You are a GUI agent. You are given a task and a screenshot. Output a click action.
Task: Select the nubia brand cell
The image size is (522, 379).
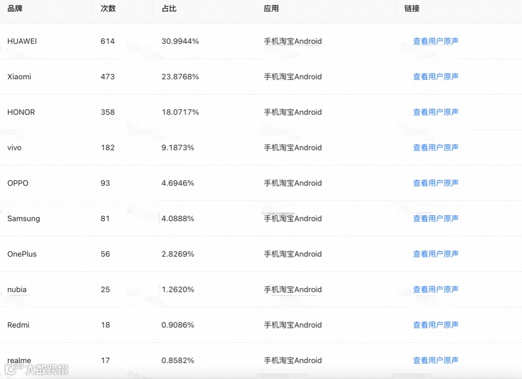(17, 290)
